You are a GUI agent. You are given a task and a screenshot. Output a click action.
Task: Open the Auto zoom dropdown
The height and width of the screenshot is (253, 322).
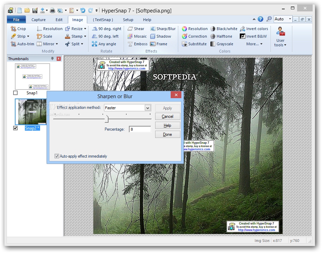290,19
